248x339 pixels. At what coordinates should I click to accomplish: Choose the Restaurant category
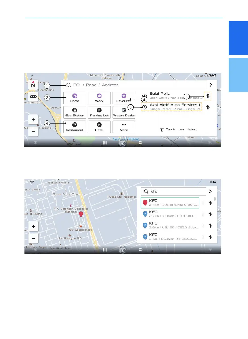[x=75, y=127]
